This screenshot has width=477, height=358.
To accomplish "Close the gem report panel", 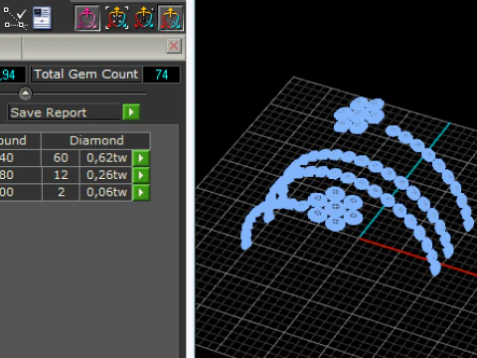I will [174, 46].
